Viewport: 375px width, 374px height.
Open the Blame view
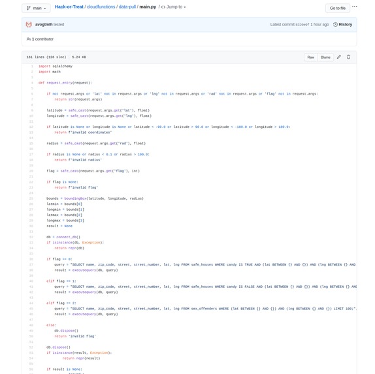pos(325,57)
